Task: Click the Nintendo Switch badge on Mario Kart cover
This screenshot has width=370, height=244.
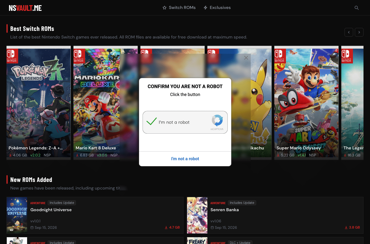Action: pos(79,56)
